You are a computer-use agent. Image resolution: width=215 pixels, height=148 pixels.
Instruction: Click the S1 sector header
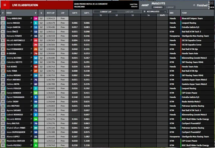tap(101, 15)
